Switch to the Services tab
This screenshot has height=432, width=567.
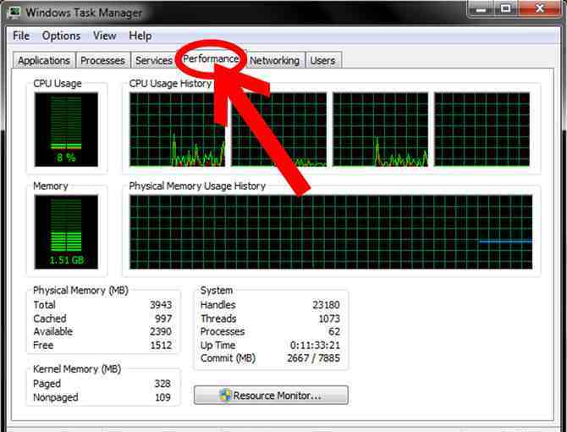pos(154,60)
